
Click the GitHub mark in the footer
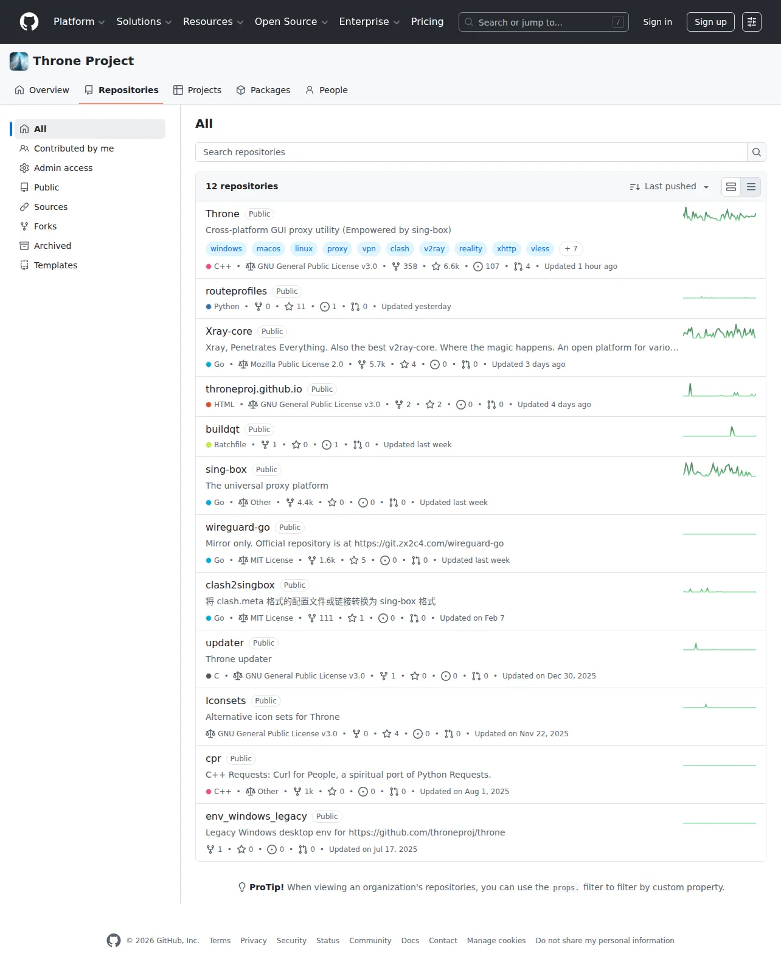click(114, 940)
